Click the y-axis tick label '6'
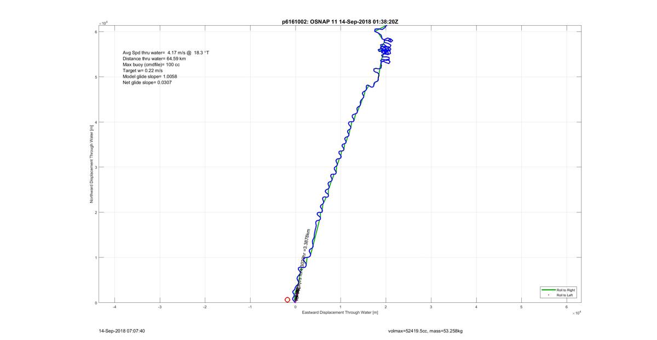Screen dimensions: 657x340 tap(96, 32)
